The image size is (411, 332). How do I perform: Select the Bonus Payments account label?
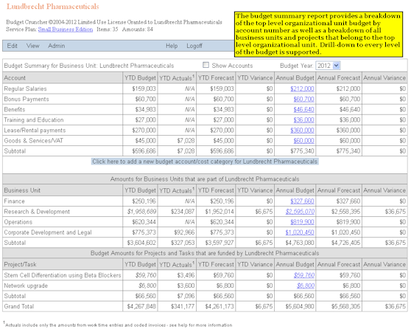pyautogui.click(x=27, y=99)
